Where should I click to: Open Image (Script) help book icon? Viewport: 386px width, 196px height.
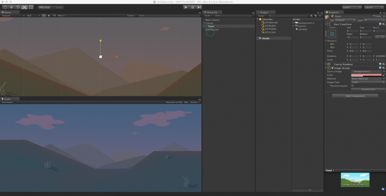pyautogui.click(x=380, y=68)
